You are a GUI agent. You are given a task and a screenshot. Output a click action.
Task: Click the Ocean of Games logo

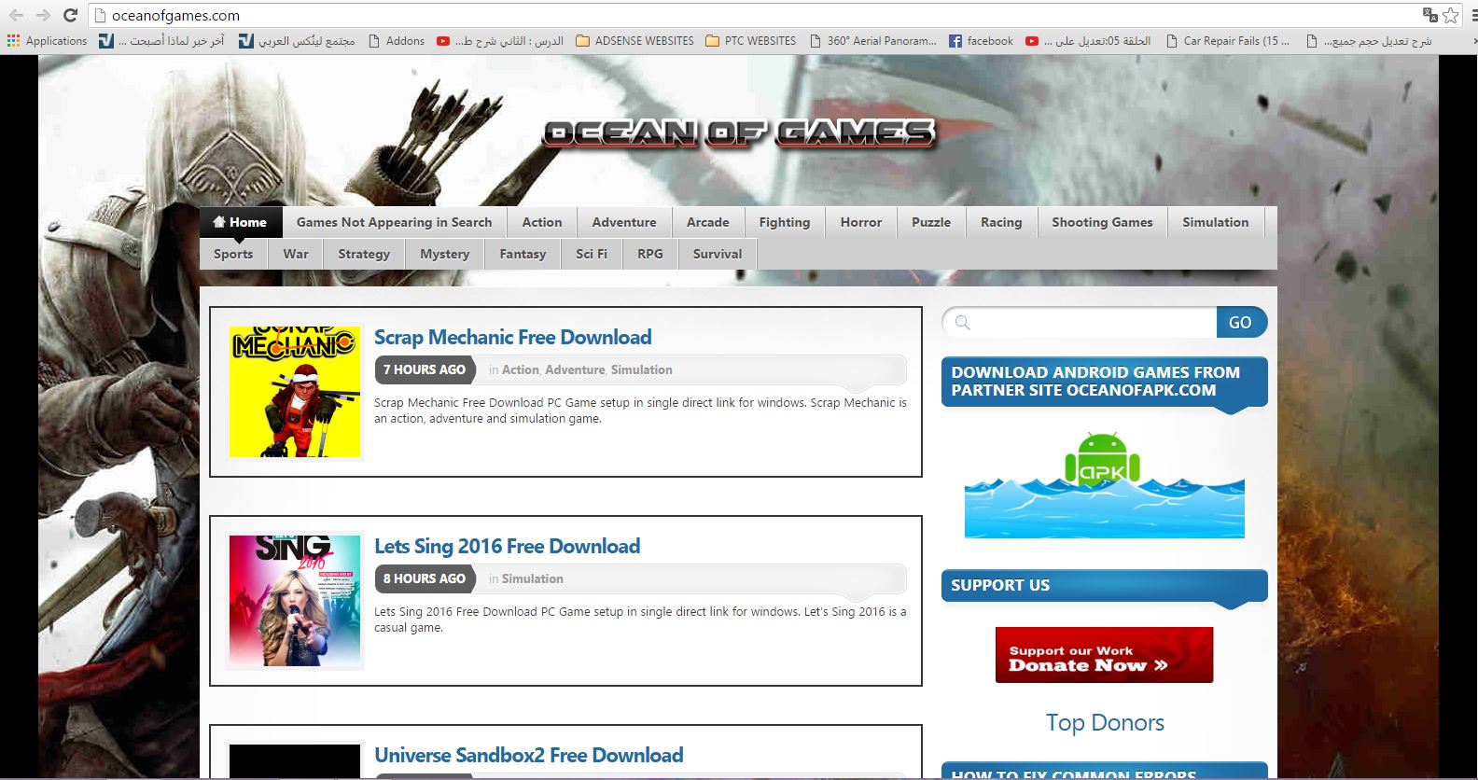click(x=739, y=134)
